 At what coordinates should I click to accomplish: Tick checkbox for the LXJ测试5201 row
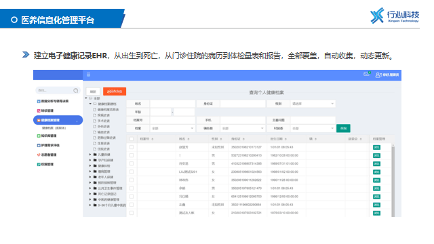132,171
